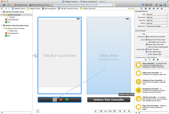Run the project with the Play button
This screenshot has height=114, width=169.
pyautogui.click(x=4, y=5)
